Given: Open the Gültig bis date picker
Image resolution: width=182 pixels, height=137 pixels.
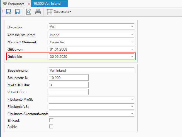Looking at the screenshot, I should (132, 56).
